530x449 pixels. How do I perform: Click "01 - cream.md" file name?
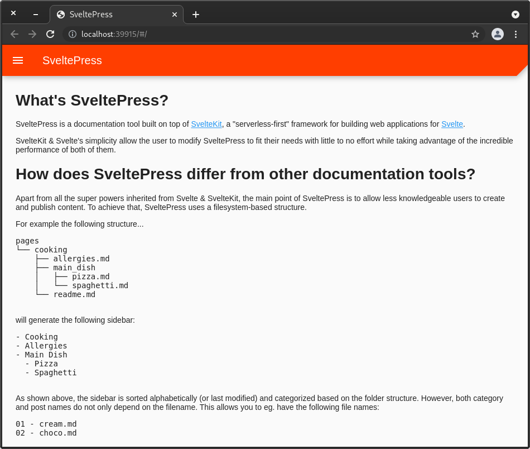tap(46, 424)
